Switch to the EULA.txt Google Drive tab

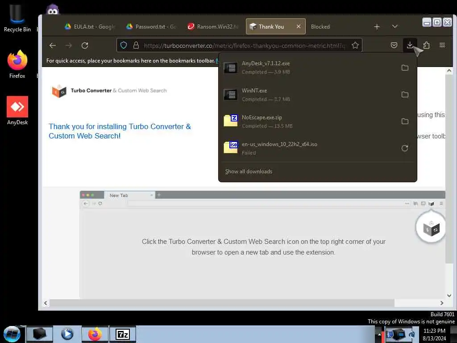coord(90,26)
